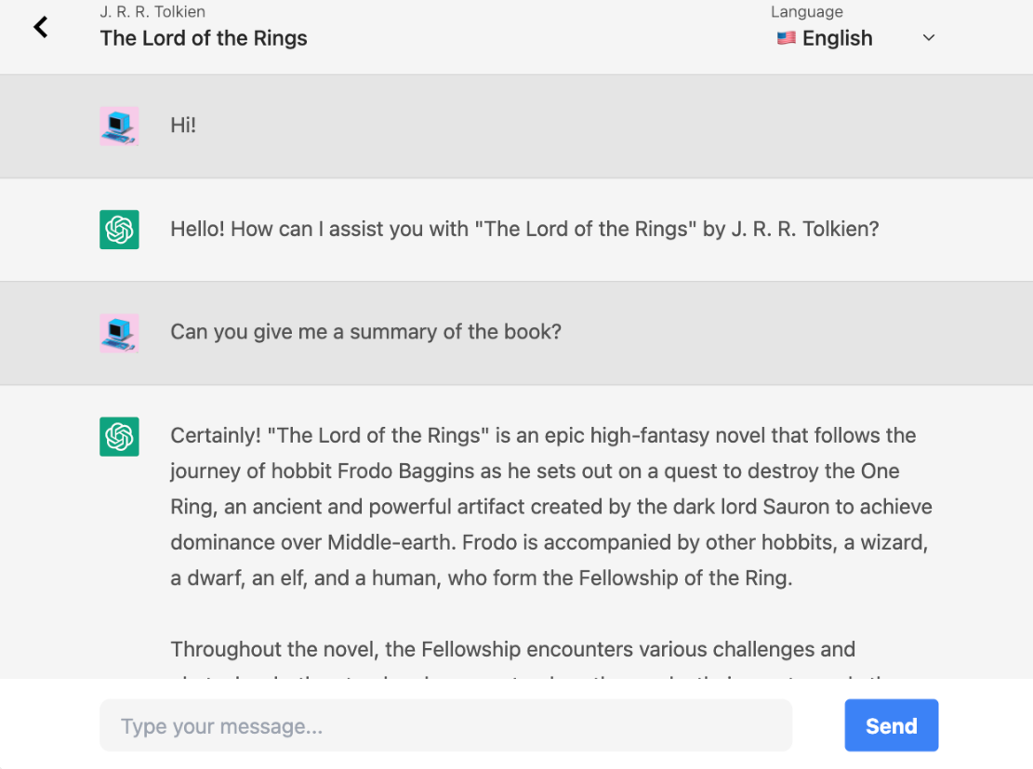Click the US flag icon
This screenshot has width=1033, height=769.
click(787, 38)
